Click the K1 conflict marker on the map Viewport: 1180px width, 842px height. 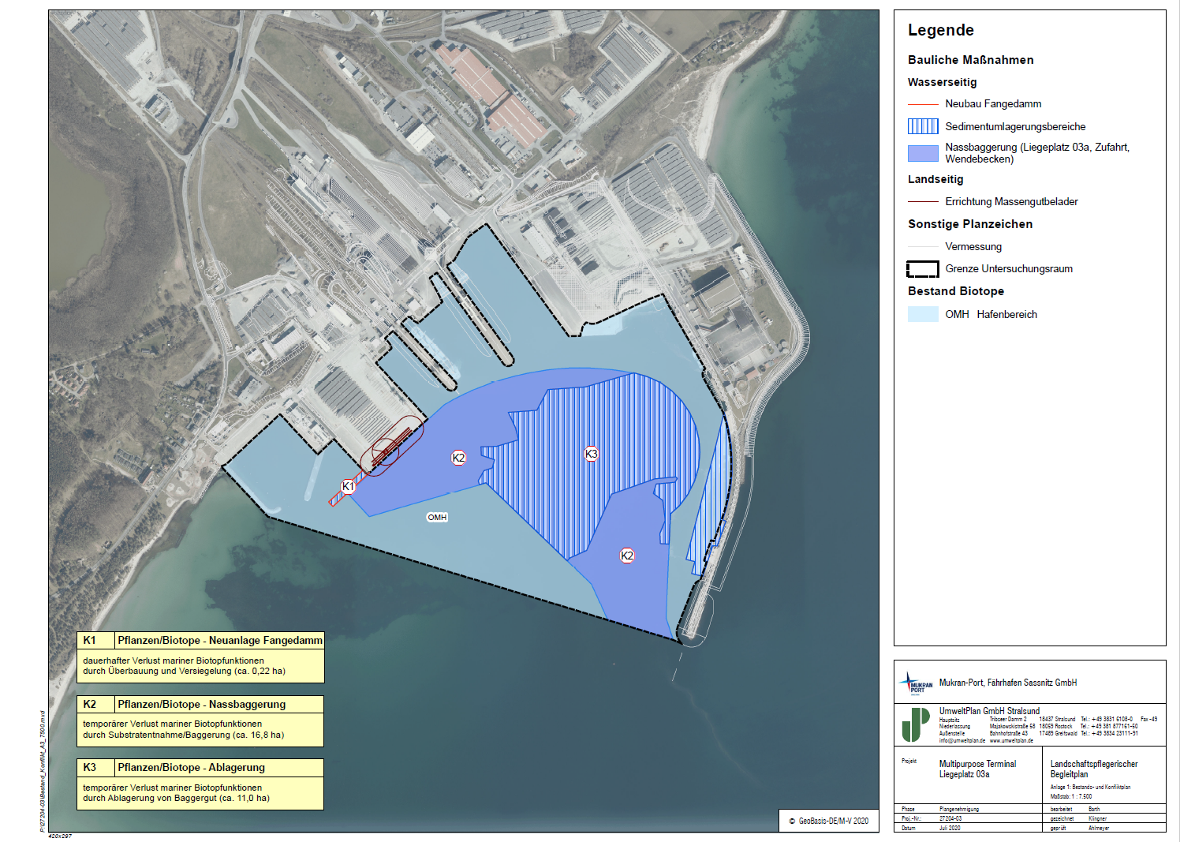(348, 486)
